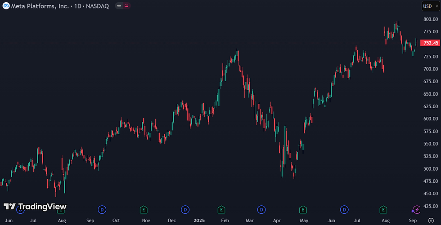Click the Jul label near axis start
Viewport: 441px width, 225px height.
click(33, 220)
